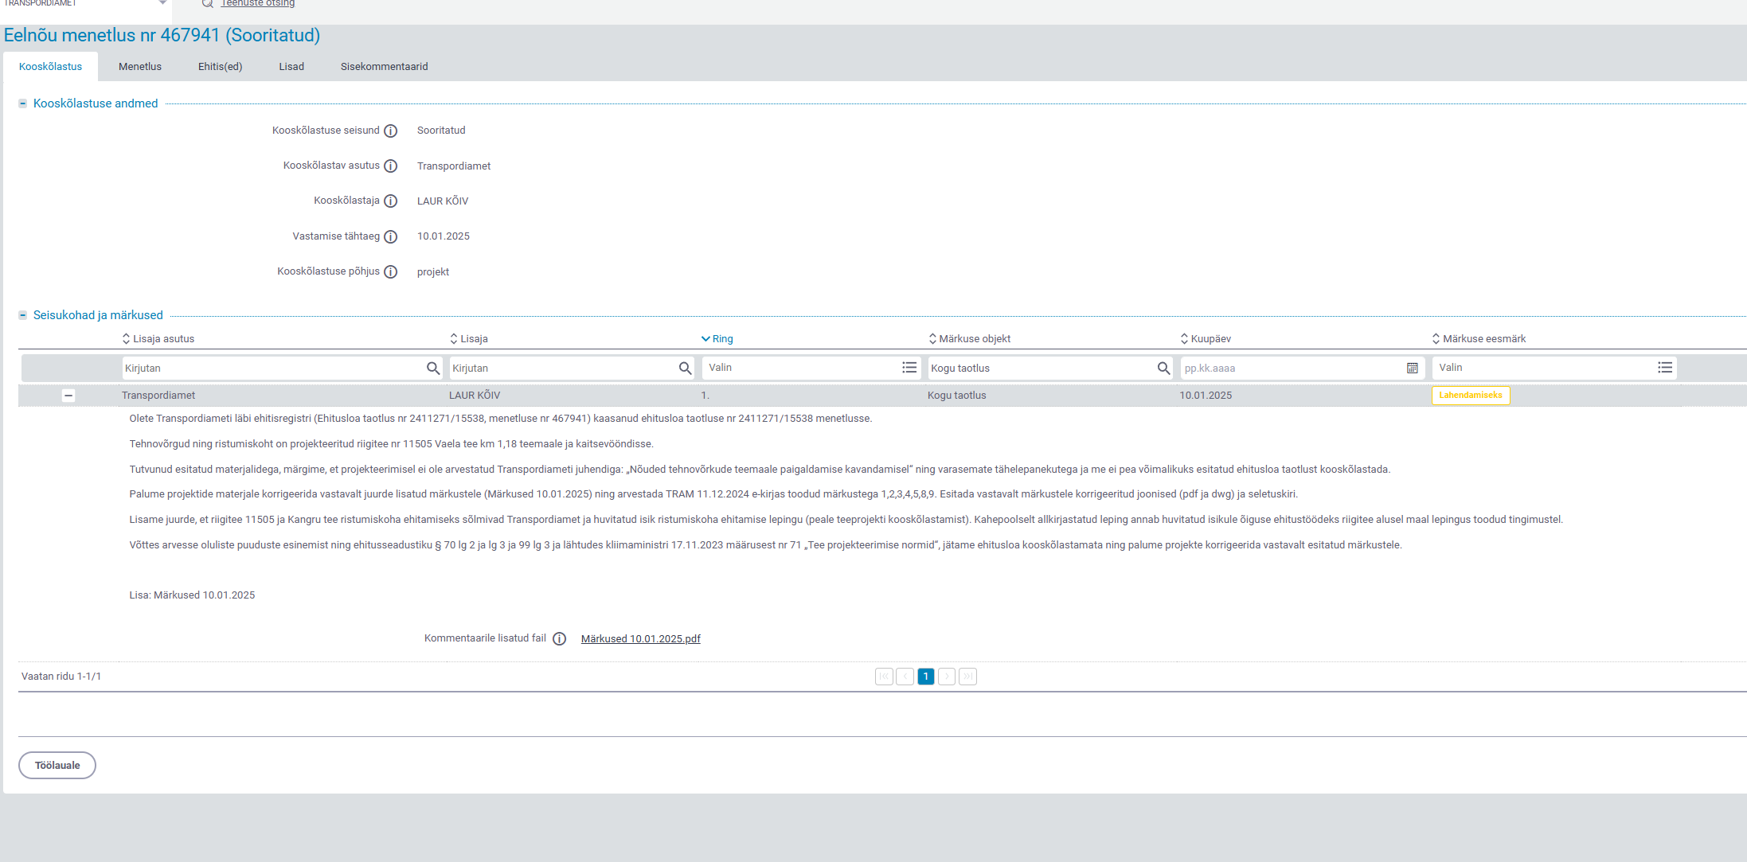
Task: Open calendar picker in Kuupäev filter
Action: tap(1412, 368)
